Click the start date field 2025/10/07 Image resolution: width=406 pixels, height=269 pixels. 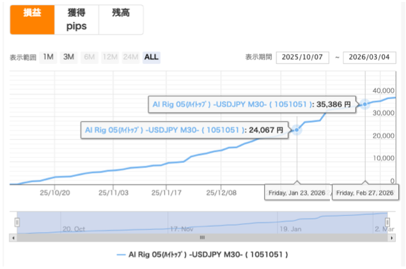302,58
